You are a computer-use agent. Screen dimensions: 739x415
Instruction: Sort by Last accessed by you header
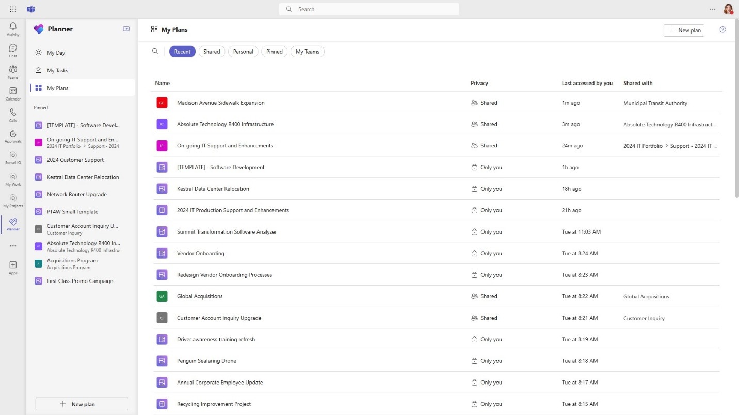(x=587, y=83)
